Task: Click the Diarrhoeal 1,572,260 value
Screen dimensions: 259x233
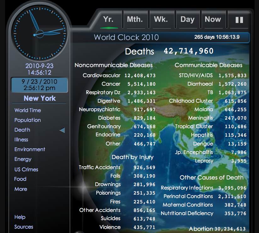Action: tap(232, 84)
